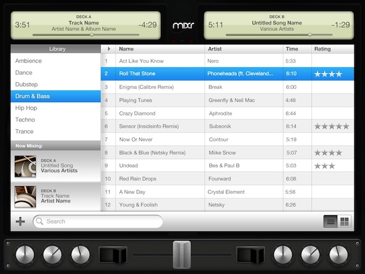Sort by the Artist column header
The width and height of the screenshot is (365, 274).
[244, 49]
